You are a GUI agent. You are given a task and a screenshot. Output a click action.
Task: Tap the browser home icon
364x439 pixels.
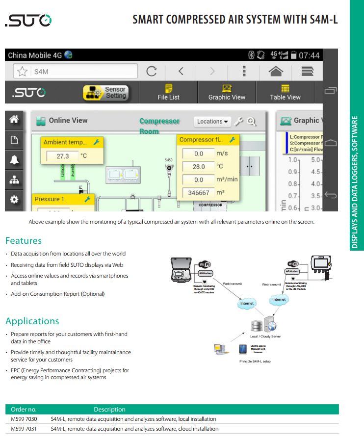pyautogui.click(x=276, y=71)
